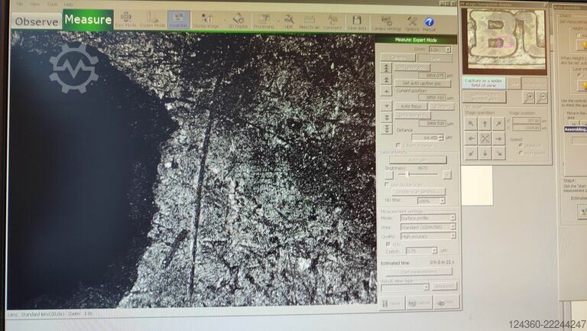The image size is (587, 331).
Task: Click the XY stage navigation thumbnail
Action: (x=504, y=41)
